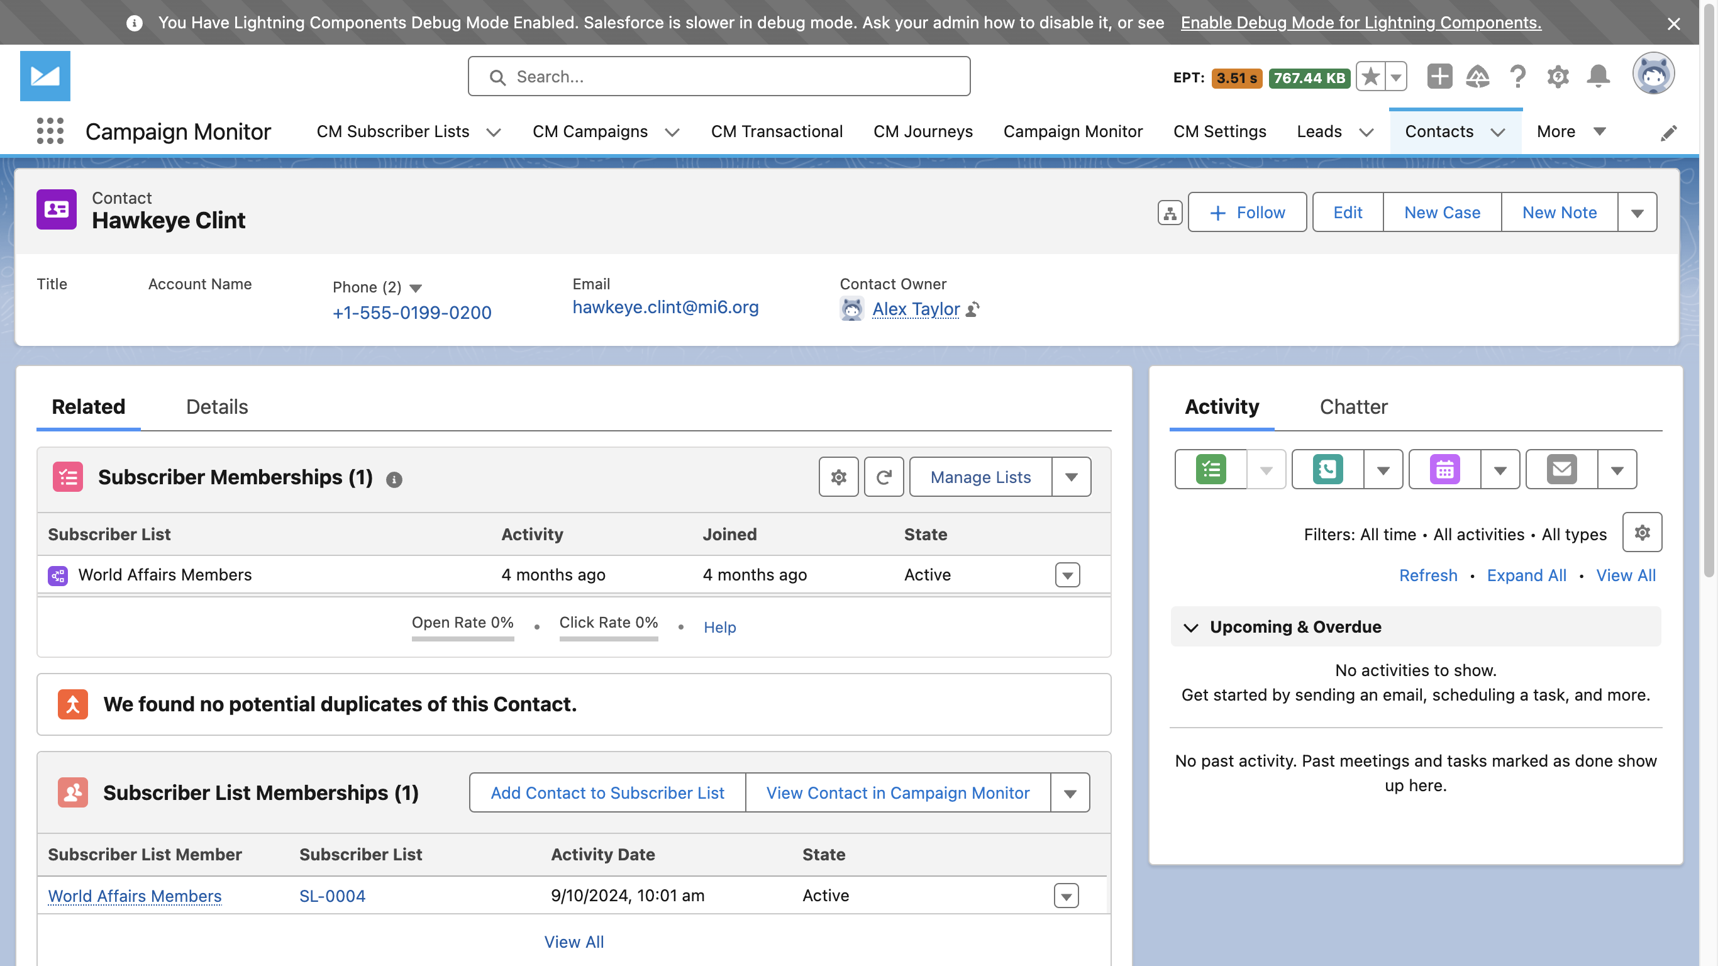Viewport: 1718px width, 966px height.
Task: Open activity timeline filter settings gear
Action: tap(1642, 532)
